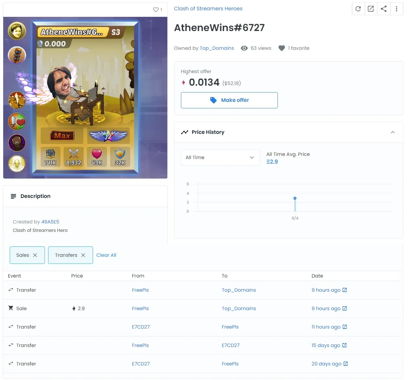Open the All Time range dropdown
The width and height of the screenshot is (409, 380).
click(220, 157)
